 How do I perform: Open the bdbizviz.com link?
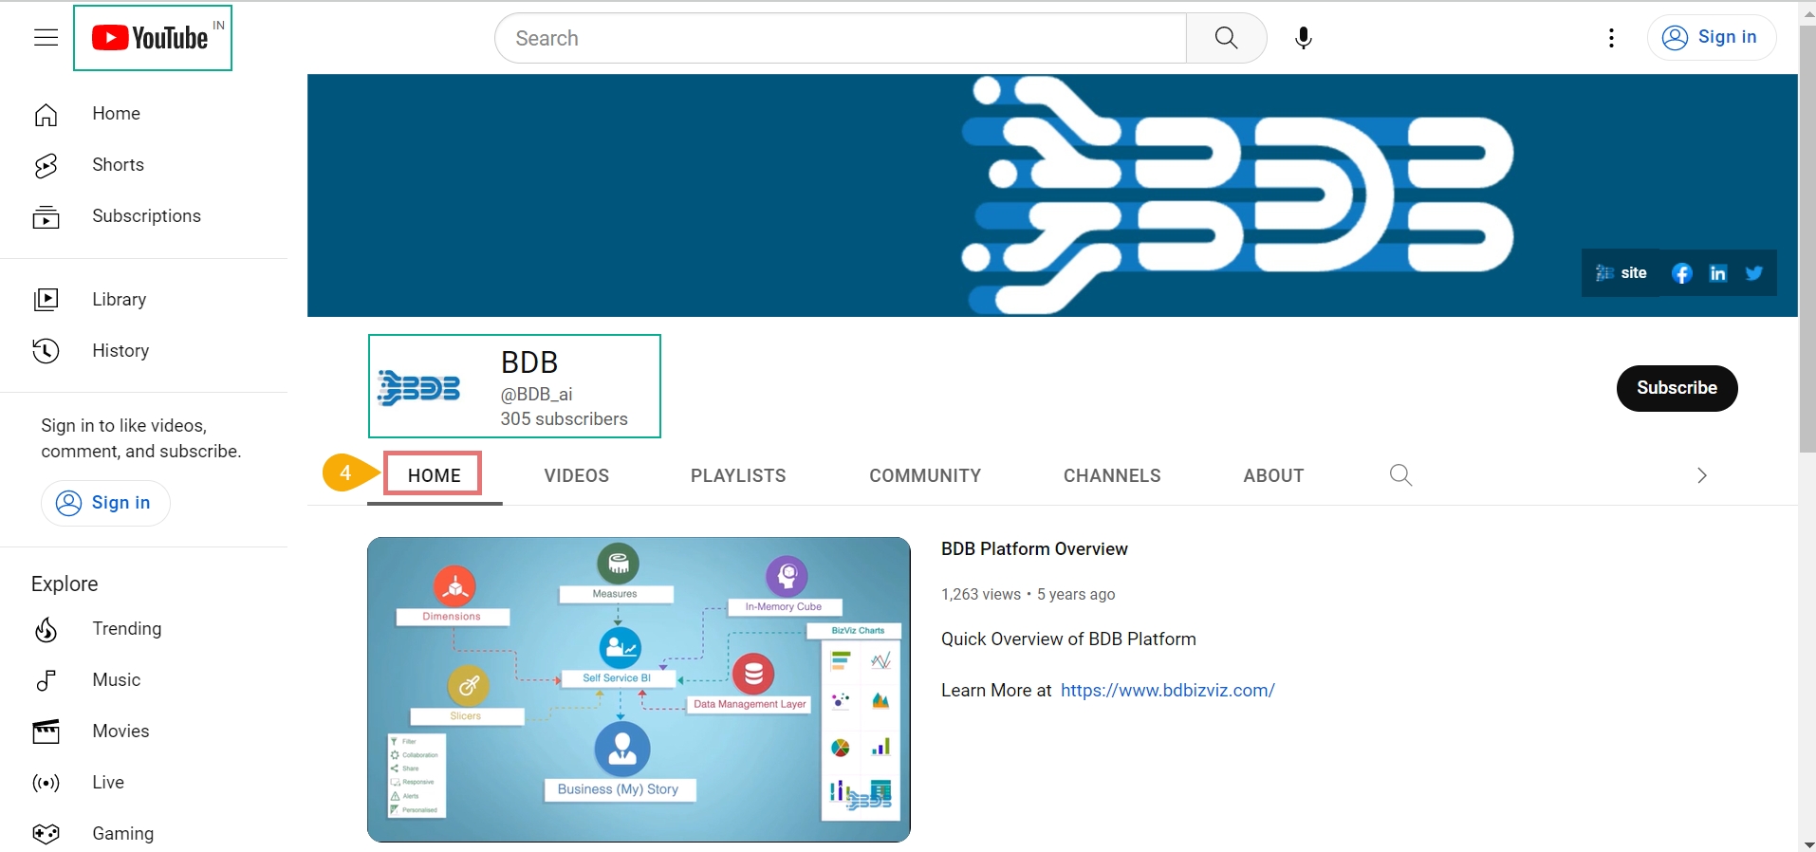tap(1168, 691)
